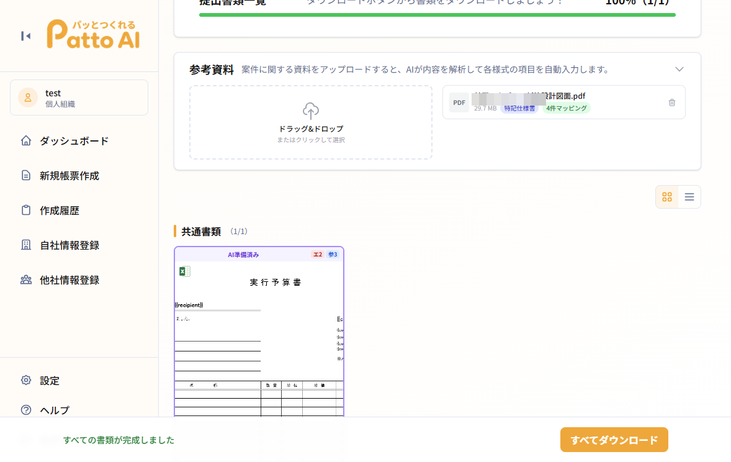Click the ダッシュボード home icon

click(26, 140)
